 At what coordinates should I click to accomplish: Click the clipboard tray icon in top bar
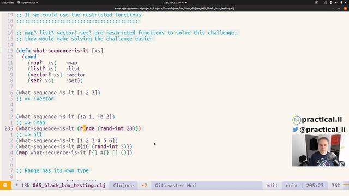tap(331, 2)
